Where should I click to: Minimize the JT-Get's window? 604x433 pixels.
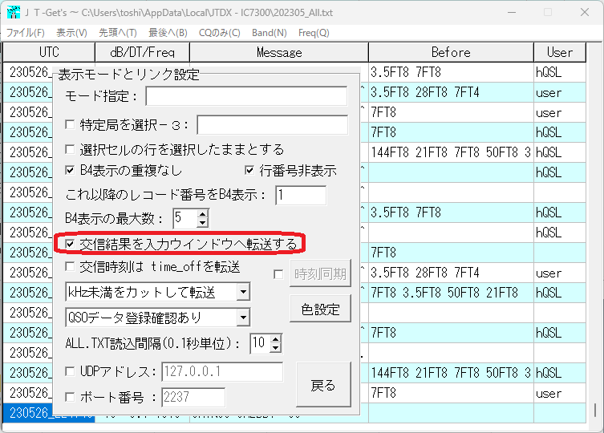click(x=512, y=12)
